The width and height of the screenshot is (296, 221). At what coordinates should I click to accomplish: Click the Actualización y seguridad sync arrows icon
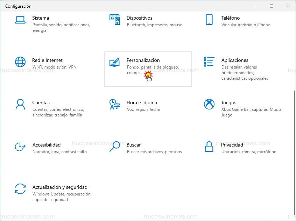pos(20,189)
